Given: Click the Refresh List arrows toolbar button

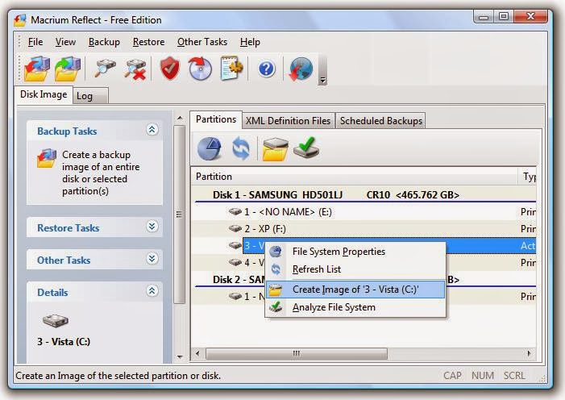Looking at the screenshot, I should coord(241,148).
